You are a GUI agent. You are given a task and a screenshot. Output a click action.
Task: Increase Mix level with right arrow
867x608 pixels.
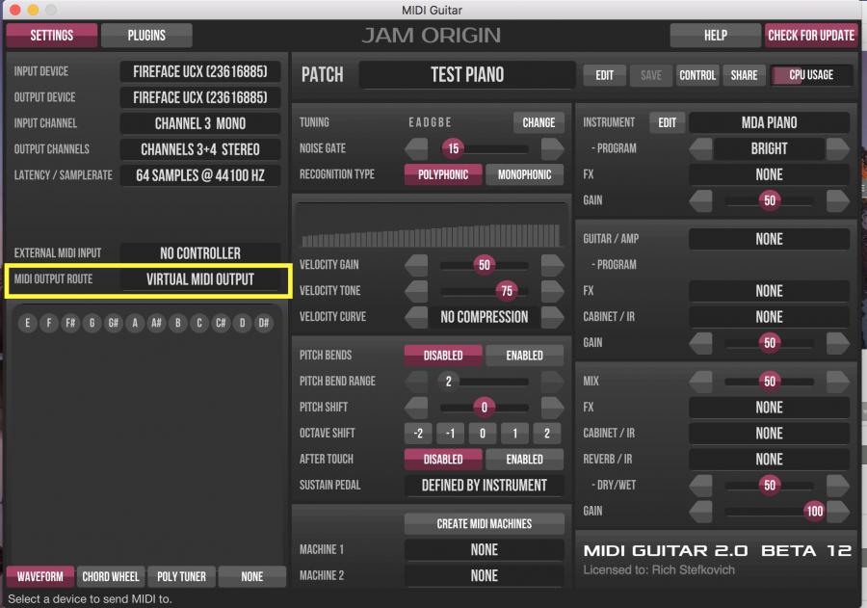point(838,382)
